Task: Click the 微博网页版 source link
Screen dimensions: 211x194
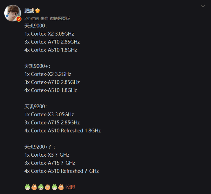Action: click(x=60, y=19)
